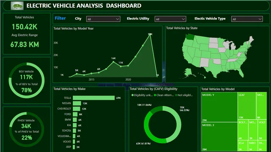Click Total Vehicles by Model title
Image resolution: width=271 pixels, height=152 pixels.
click(218, 89)
